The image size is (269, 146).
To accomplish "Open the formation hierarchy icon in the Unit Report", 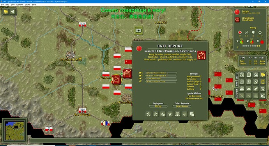I will [177, 114].
